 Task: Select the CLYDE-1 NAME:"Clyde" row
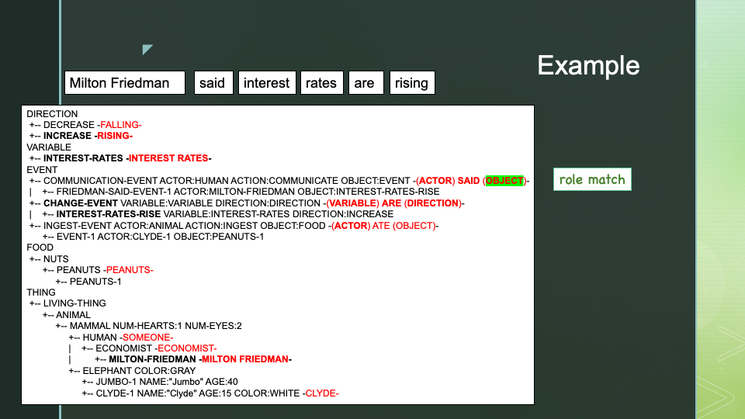(210, 393)
